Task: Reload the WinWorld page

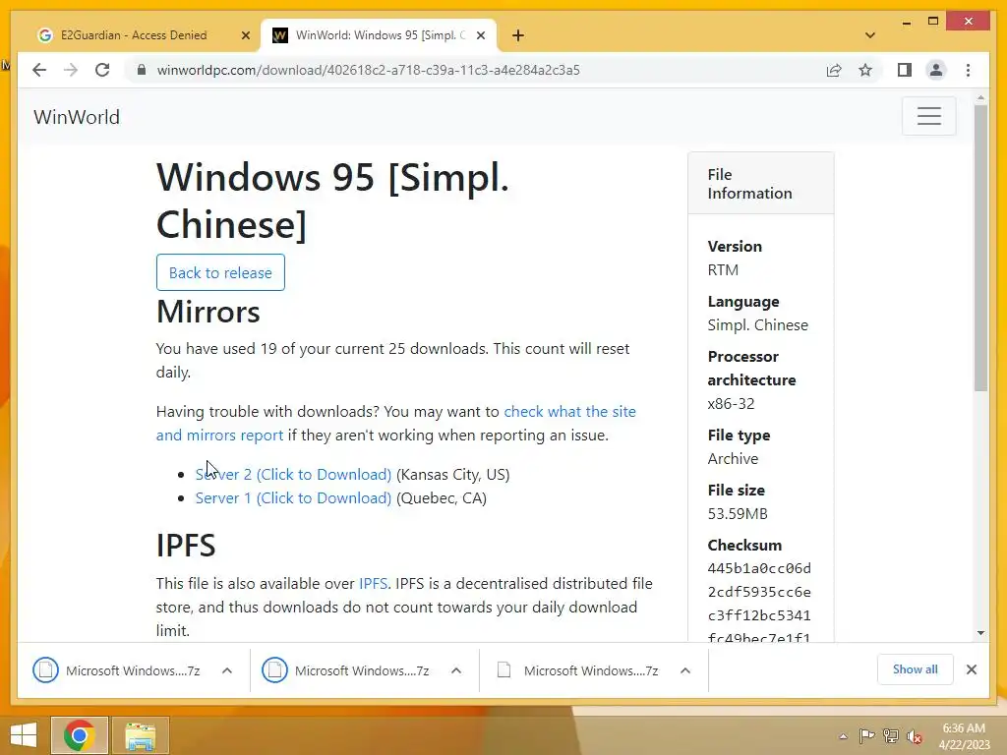Action: tap(102, 70)
